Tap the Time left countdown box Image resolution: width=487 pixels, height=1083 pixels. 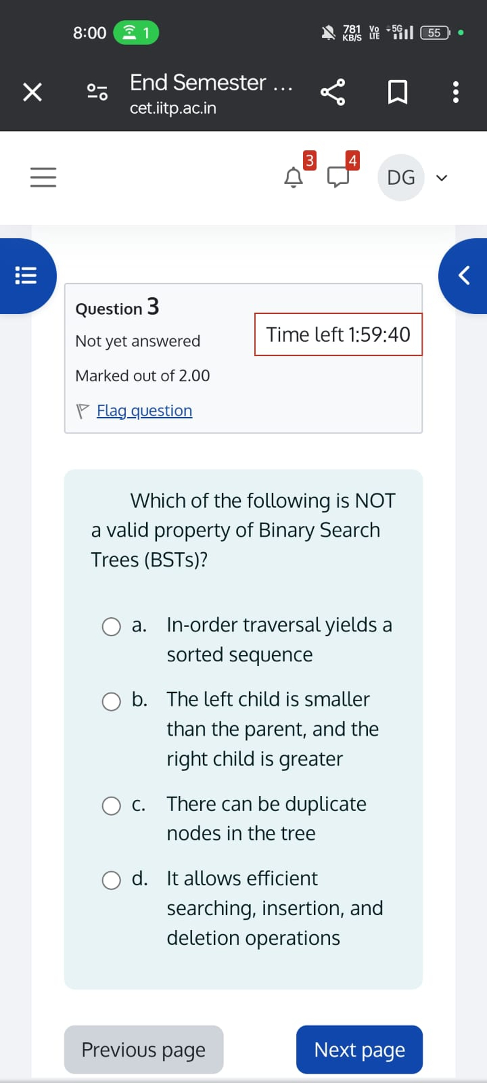(x=338, y=335)
